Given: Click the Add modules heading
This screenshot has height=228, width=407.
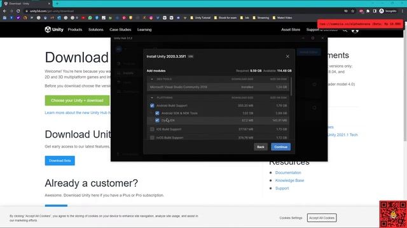Looking at the screenshot, I should (156, 70).
